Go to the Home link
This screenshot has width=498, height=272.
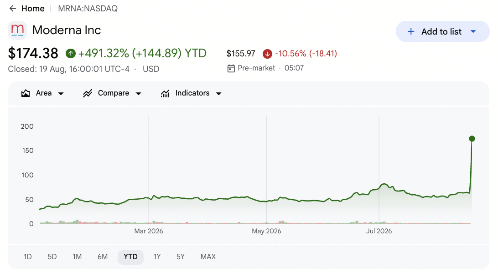[x=33, y=9]
